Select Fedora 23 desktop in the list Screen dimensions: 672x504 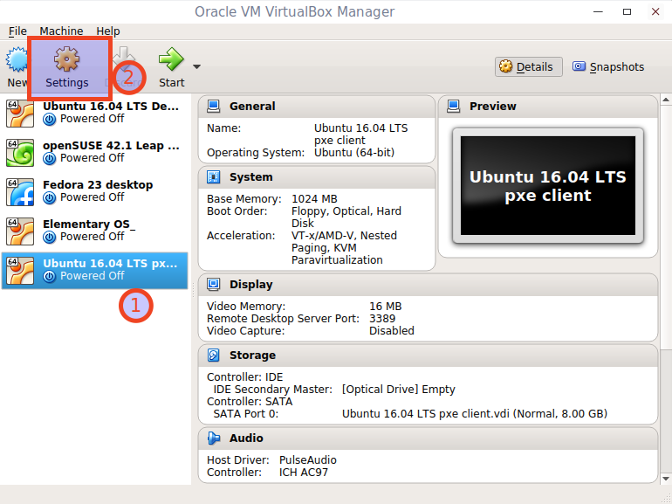pos(95,192)
